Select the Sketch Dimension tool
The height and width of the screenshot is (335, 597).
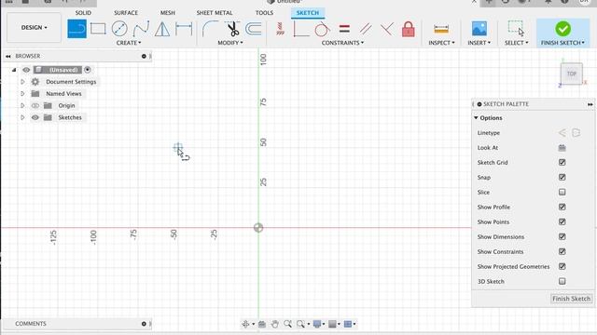(x=184, y=29)
